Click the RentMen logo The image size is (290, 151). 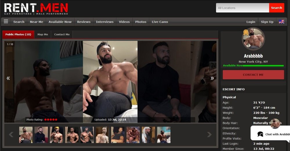(36, 8)
